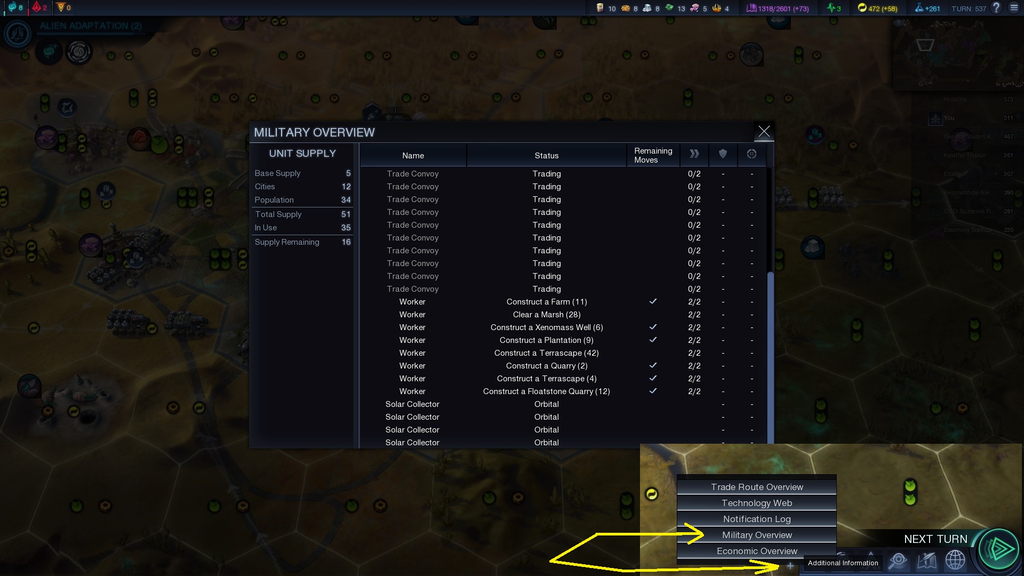Toggle the worker building Construct a Farm checkbox
The image size is (1024, 576).
[652, 301]
